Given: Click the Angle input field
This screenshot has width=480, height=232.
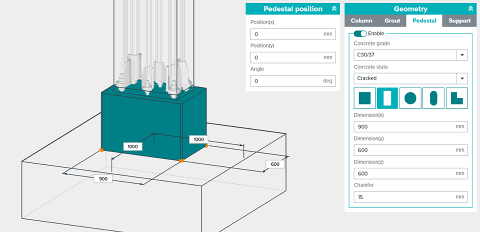Looking at the screenshot, I should [x=293, y=81].
